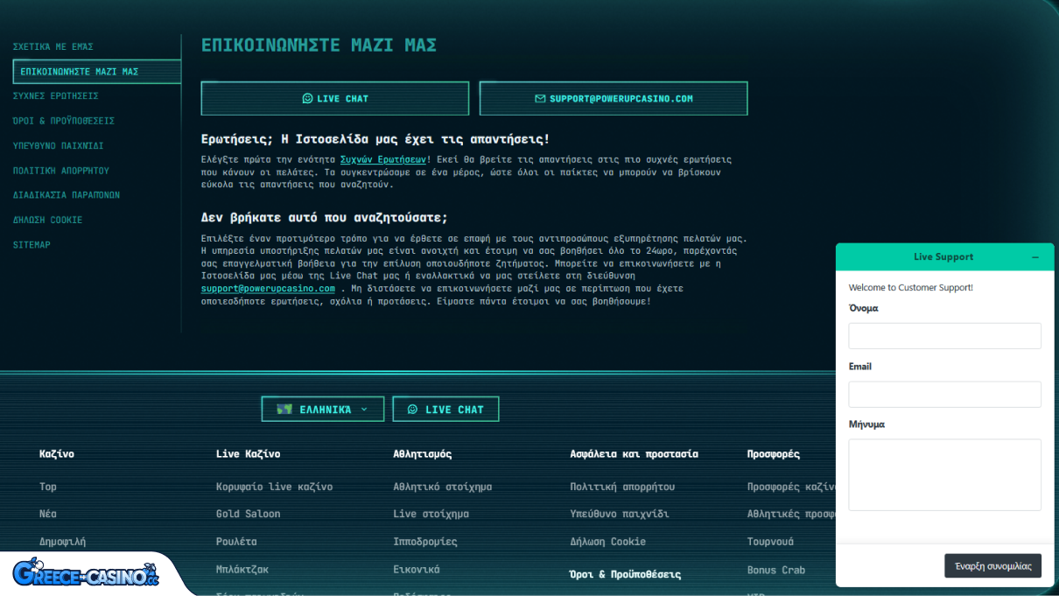
Task: Open footer link Εικονικά
Action: (417, 570)
